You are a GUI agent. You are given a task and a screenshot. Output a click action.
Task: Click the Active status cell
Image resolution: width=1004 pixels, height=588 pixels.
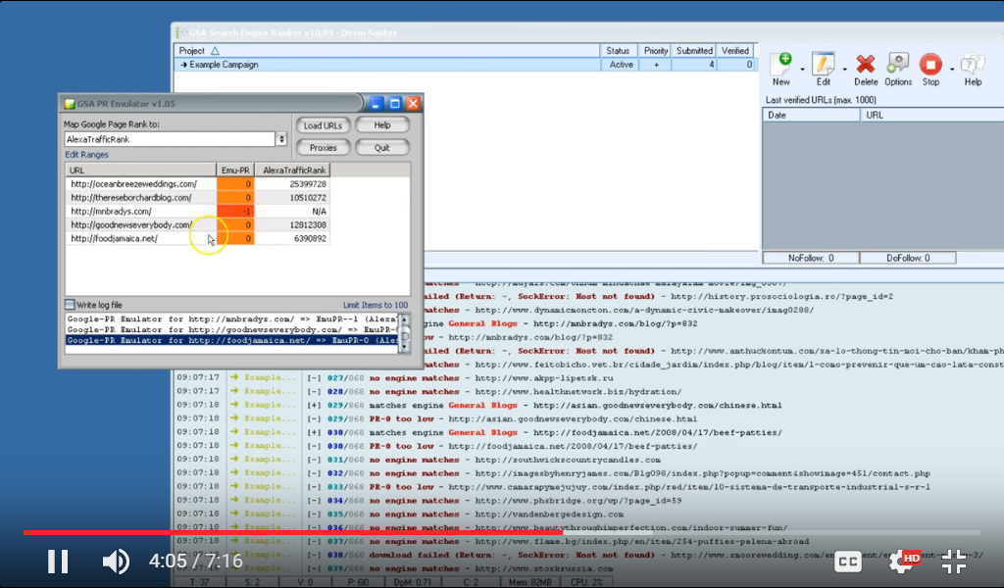[621, 65]
